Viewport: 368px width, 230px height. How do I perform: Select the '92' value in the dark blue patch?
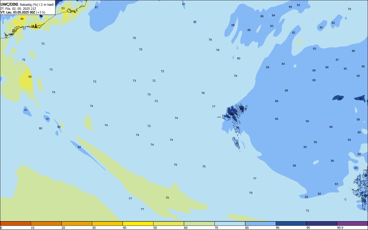(x=361, y=99)
